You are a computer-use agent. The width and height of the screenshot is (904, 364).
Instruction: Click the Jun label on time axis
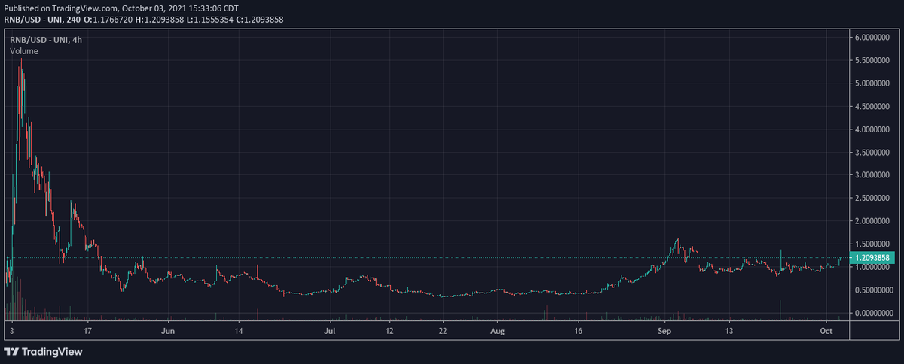(169, 330)
